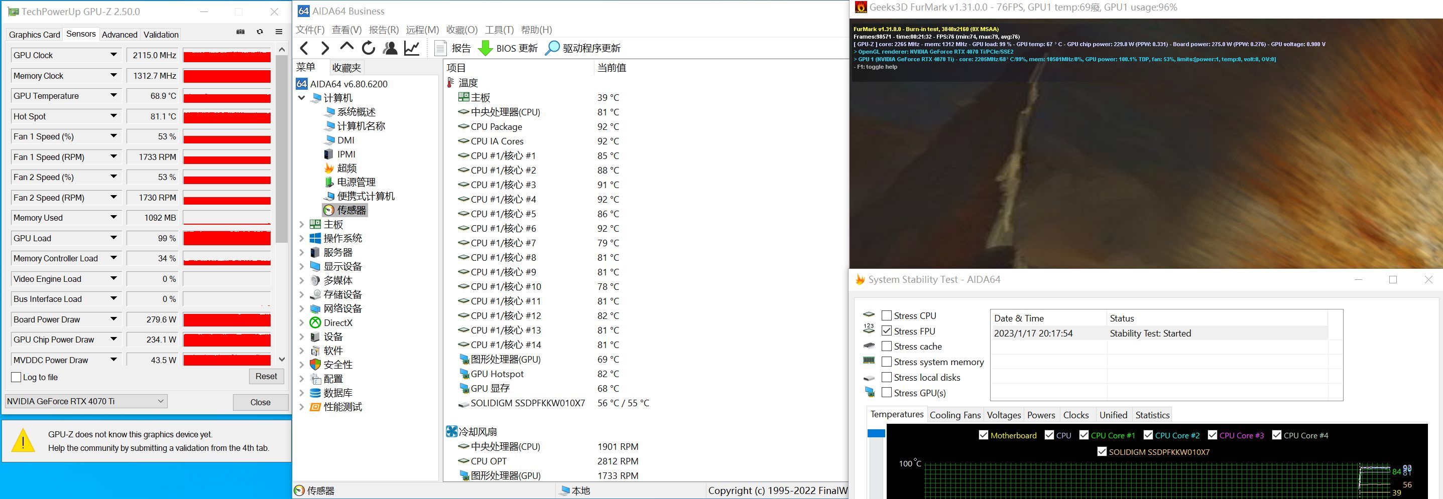Open GPU Clock sensor dropdown

113,55
